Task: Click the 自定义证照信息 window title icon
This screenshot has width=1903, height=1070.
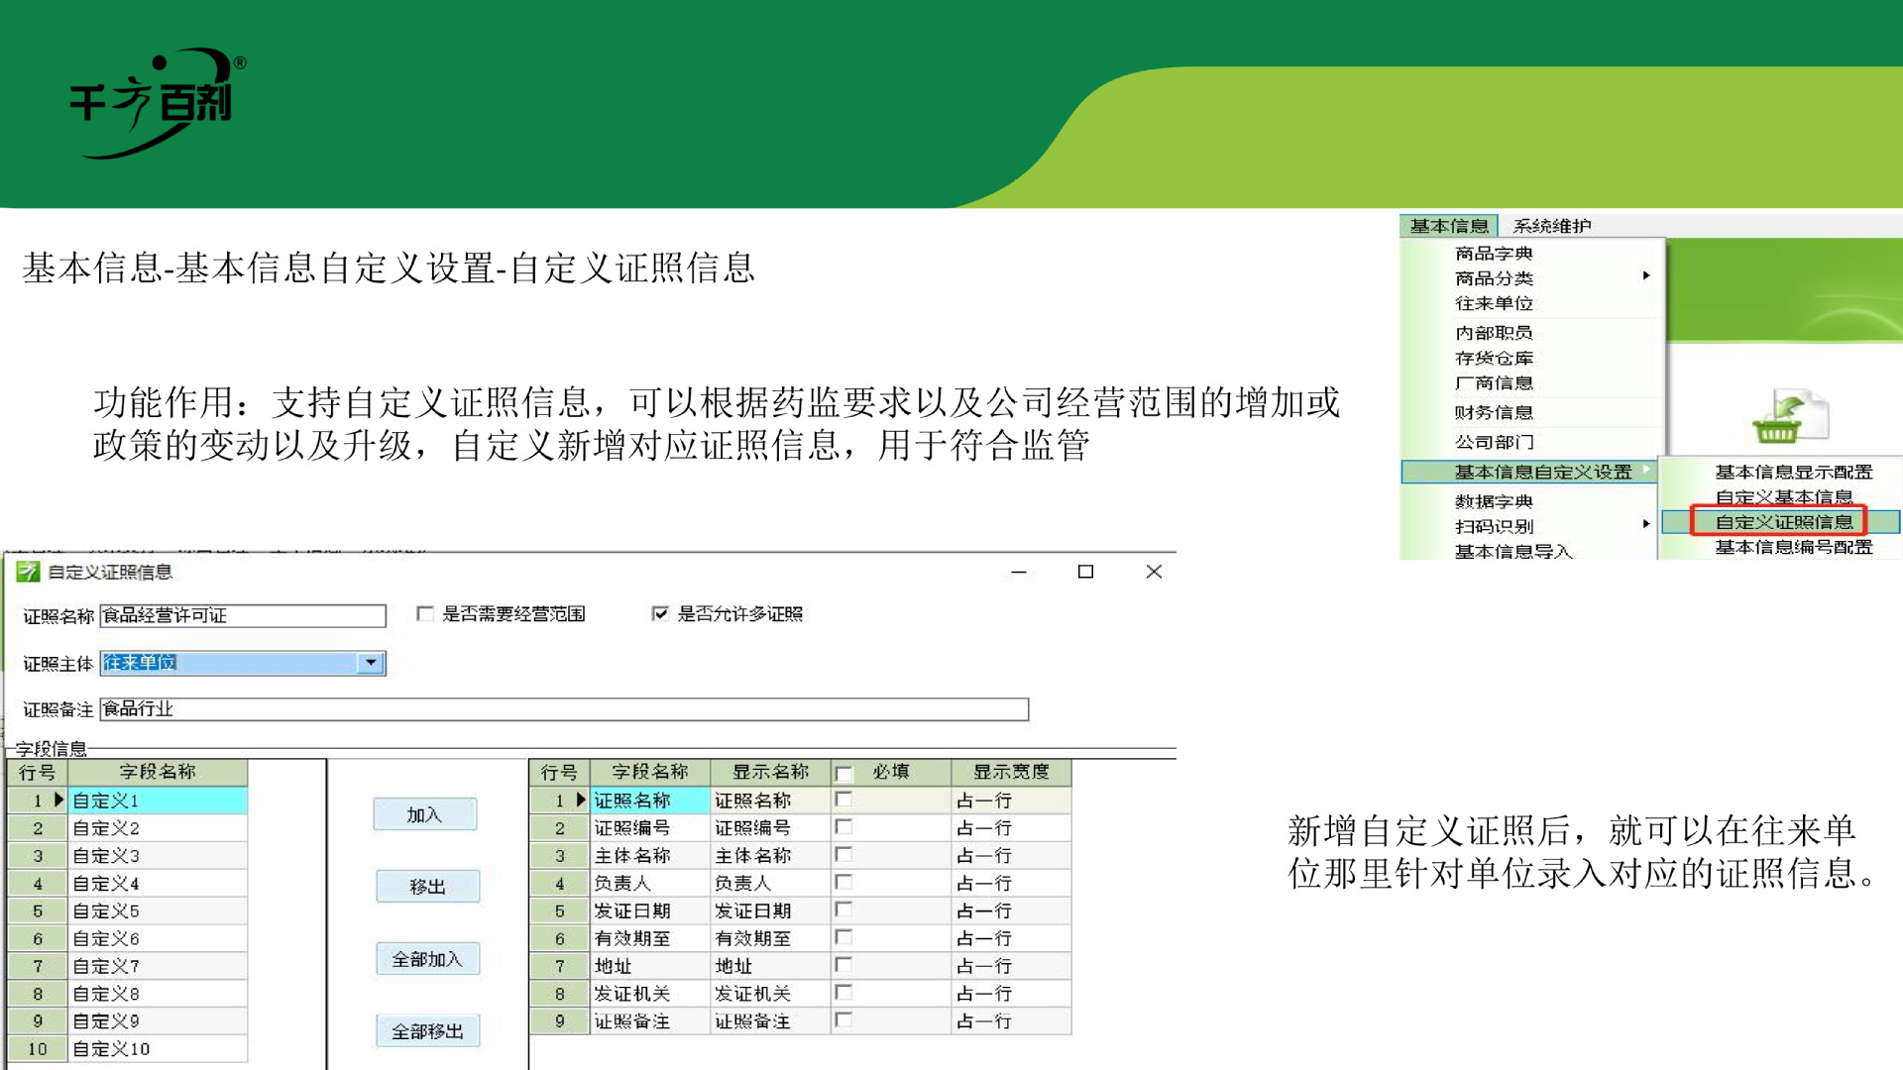Action: 28,572
